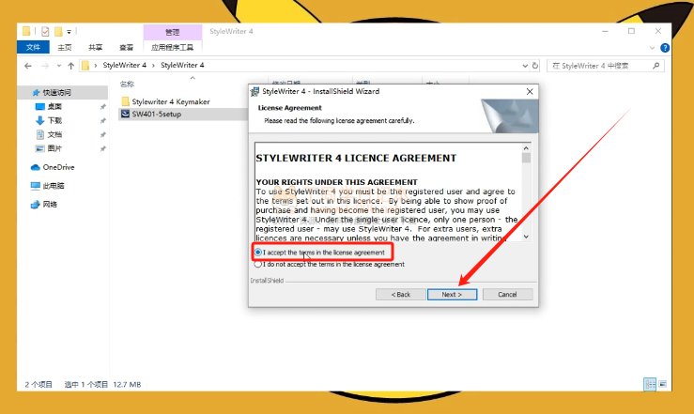This screenshot has height=414, width=694.
Task: Select 快速访问 in the navigation pane
Action: point(56,92)
